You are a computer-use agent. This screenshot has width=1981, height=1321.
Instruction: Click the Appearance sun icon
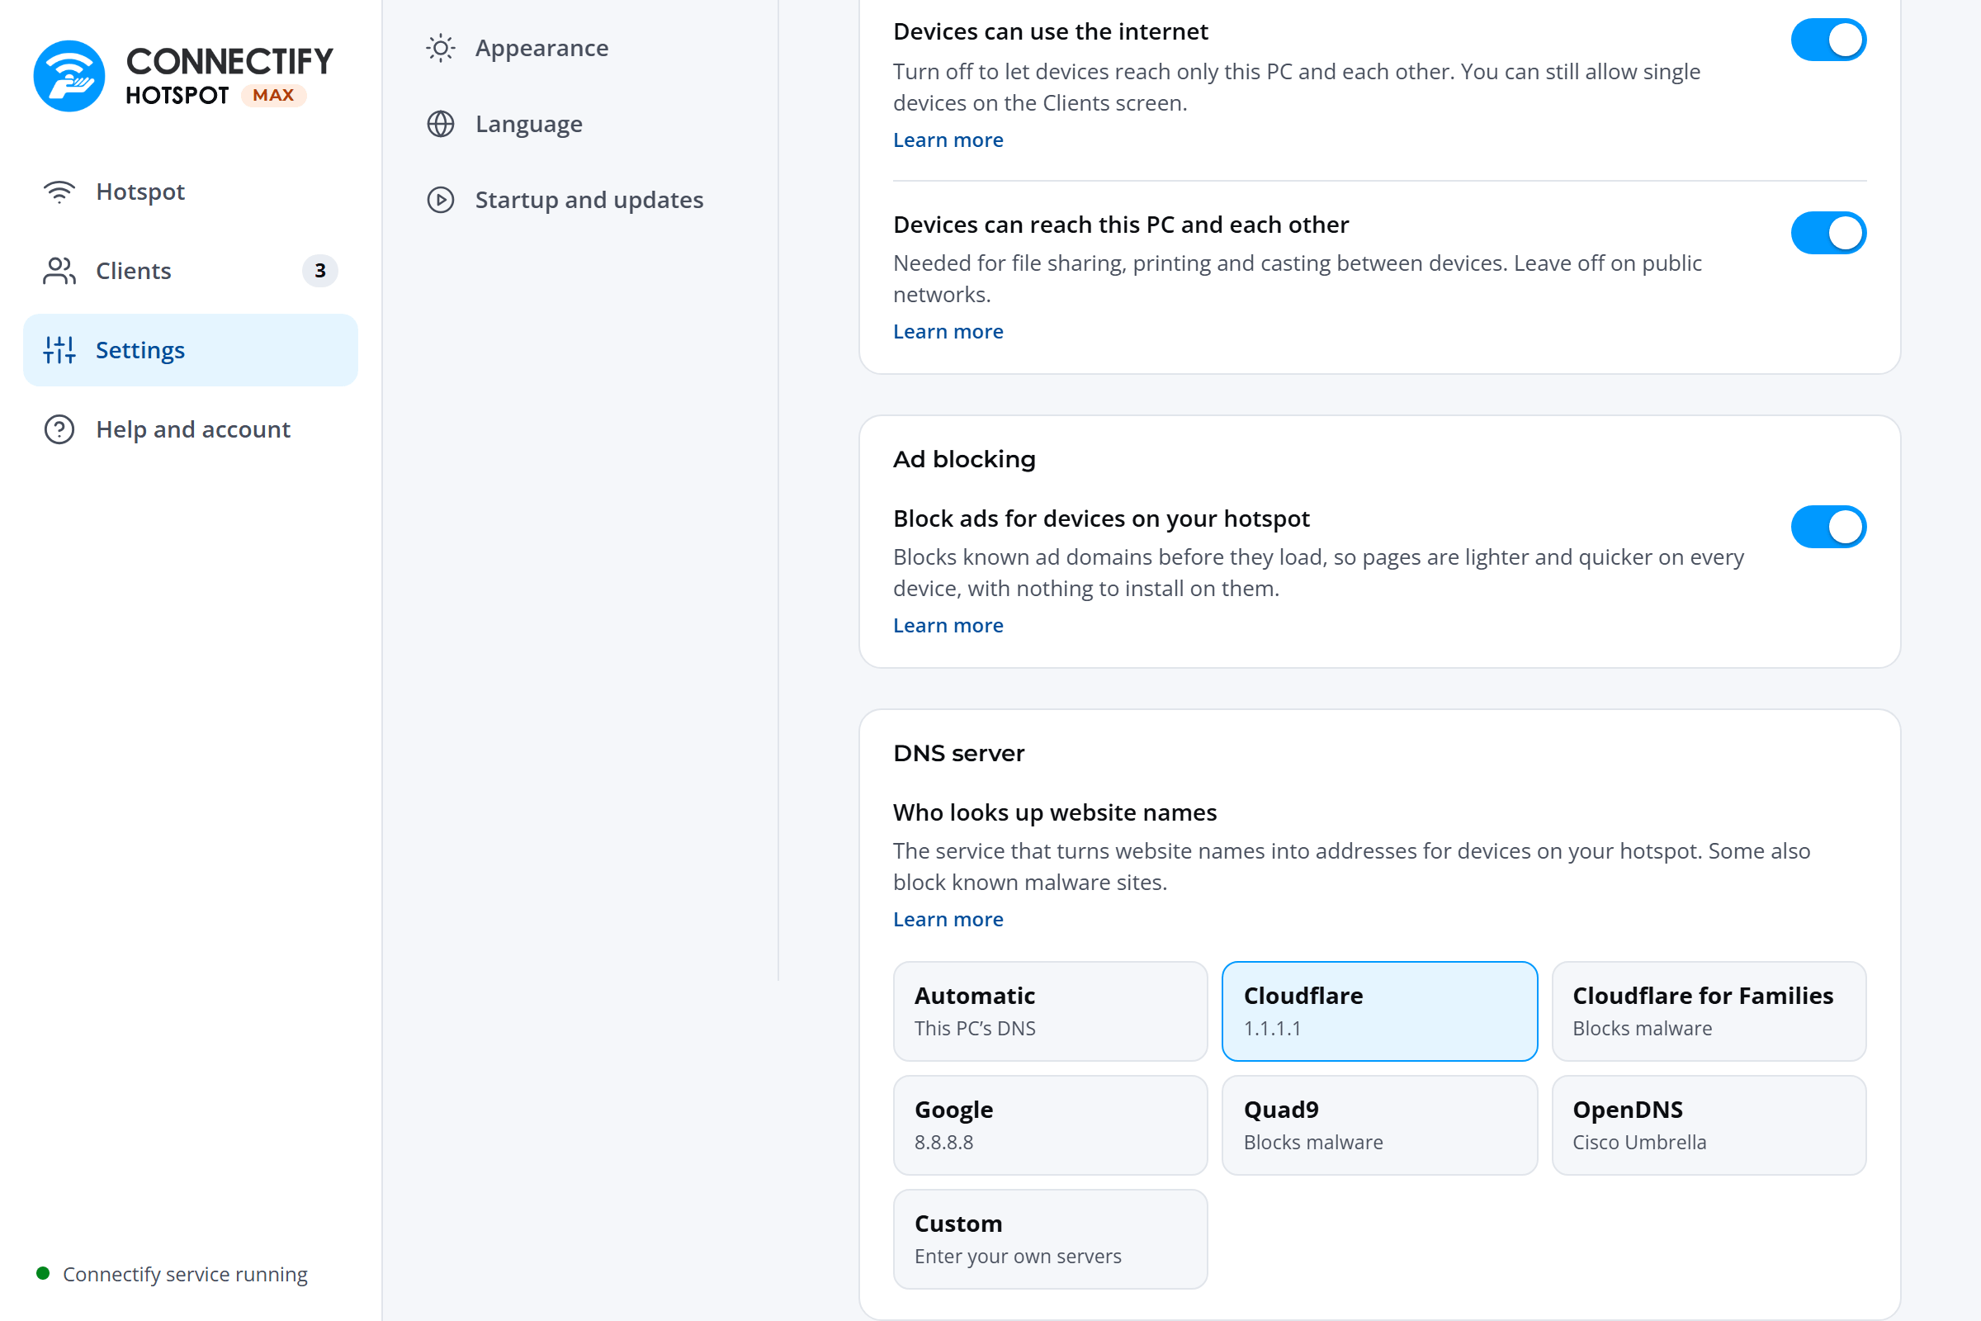[x=441, y=48]
